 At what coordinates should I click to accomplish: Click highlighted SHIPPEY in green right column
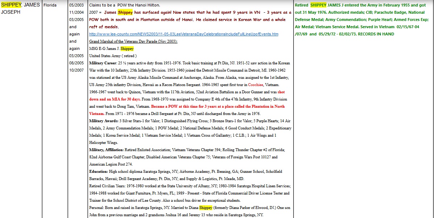(x=318, y=5)
